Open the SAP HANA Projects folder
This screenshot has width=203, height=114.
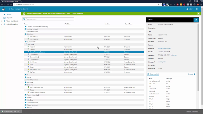32,103
